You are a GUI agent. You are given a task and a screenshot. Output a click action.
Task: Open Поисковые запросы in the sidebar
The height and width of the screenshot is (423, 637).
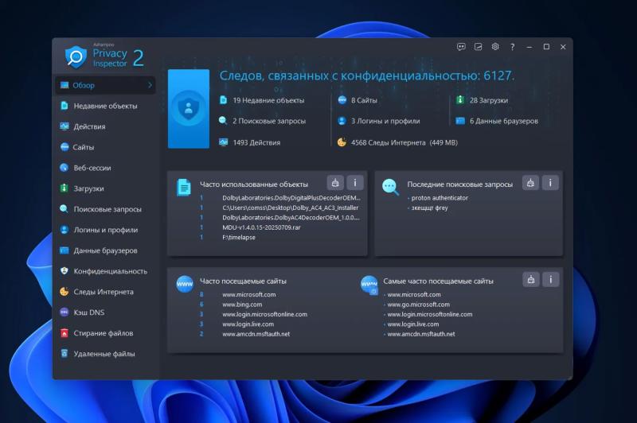106,209
